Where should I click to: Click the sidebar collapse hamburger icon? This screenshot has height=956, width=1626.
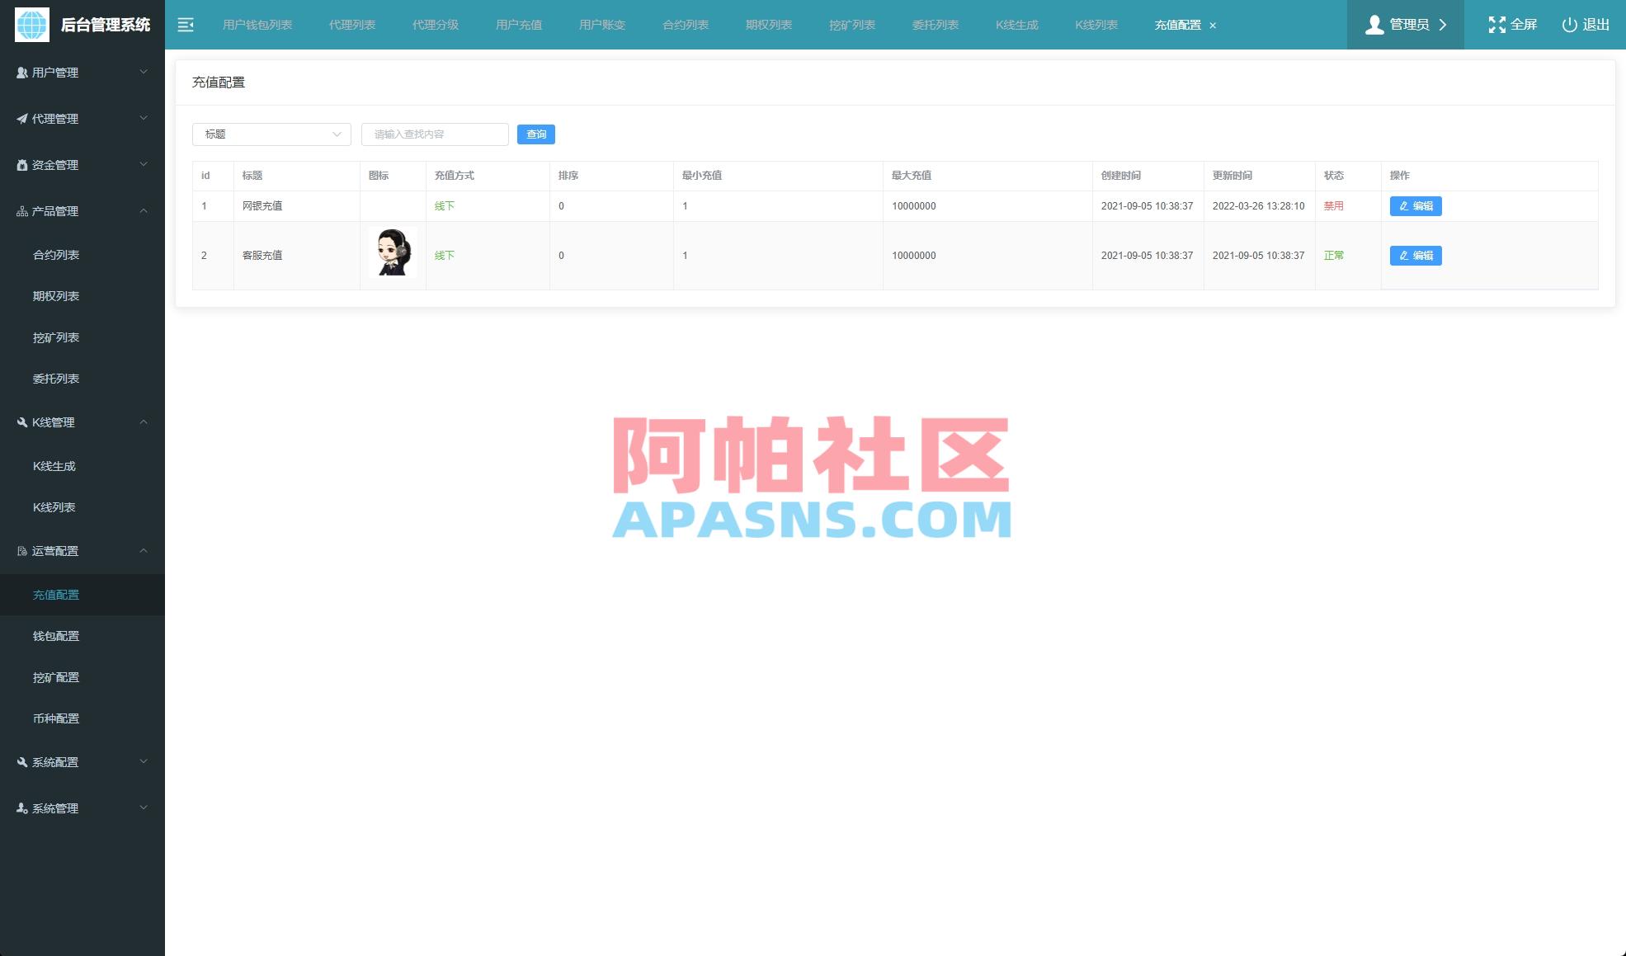[186, 25]
